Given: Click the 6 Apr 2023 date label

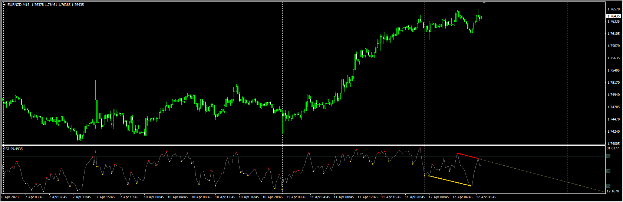Looking at the screenshot, I should (10, 197).
